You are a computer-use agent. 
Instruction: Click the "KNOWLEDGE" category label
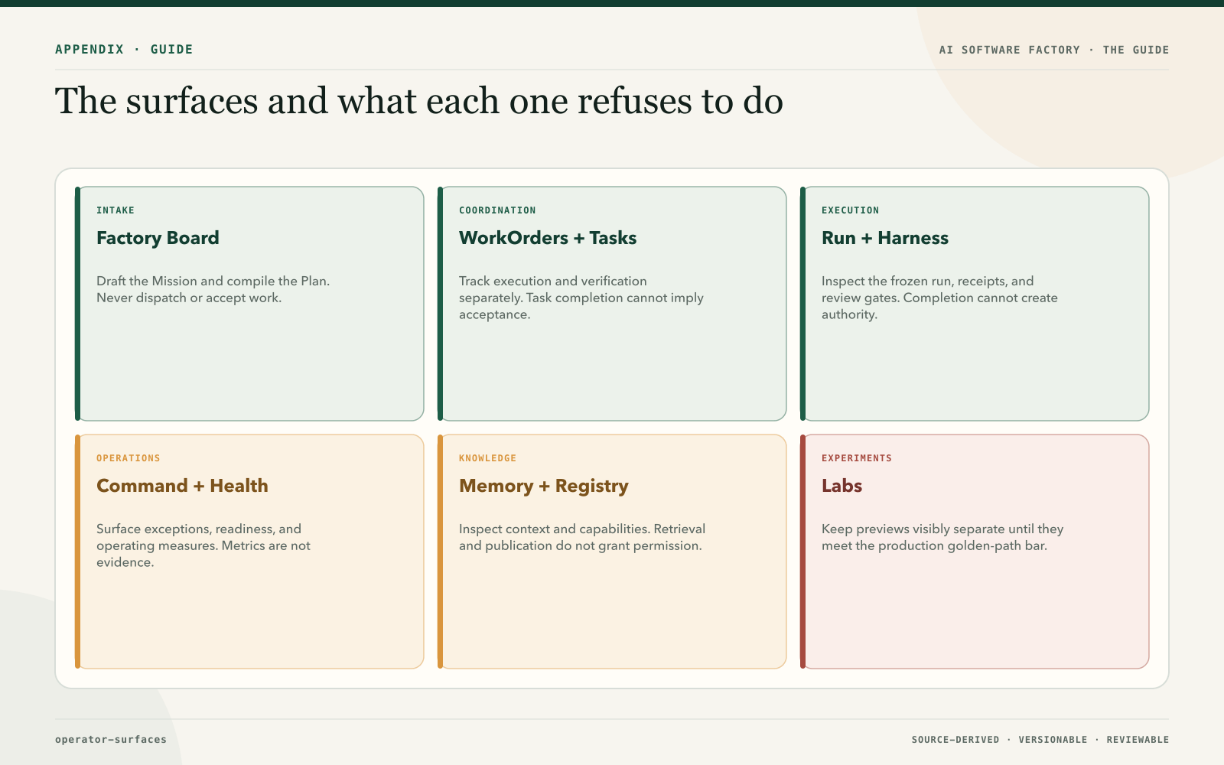[487, 458]
